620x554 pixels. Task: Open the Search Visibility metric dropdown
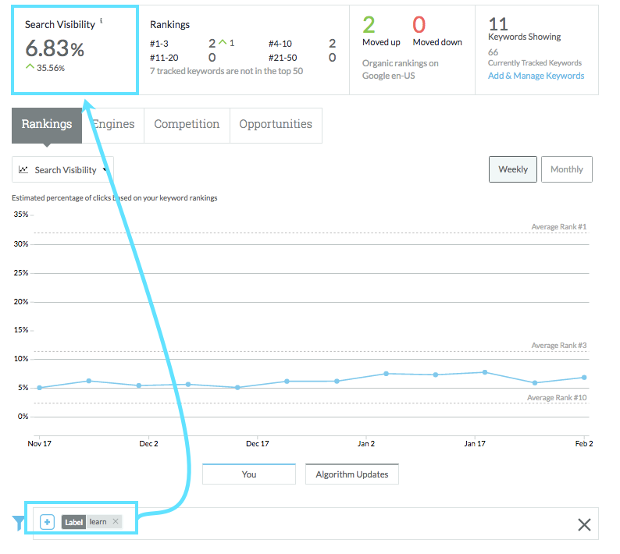[62, 169]
